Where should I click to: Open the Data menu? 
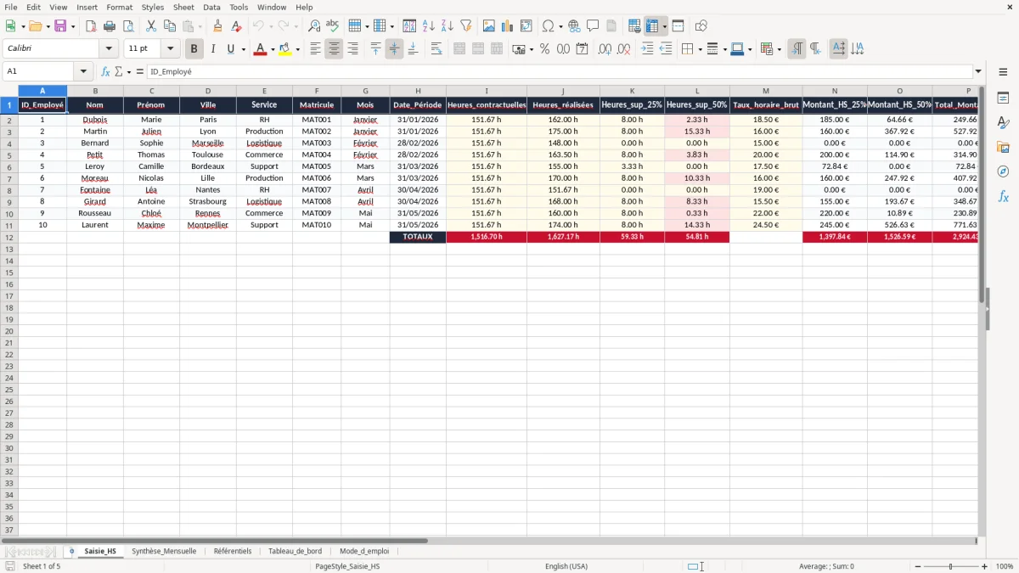tap(211, 7)
